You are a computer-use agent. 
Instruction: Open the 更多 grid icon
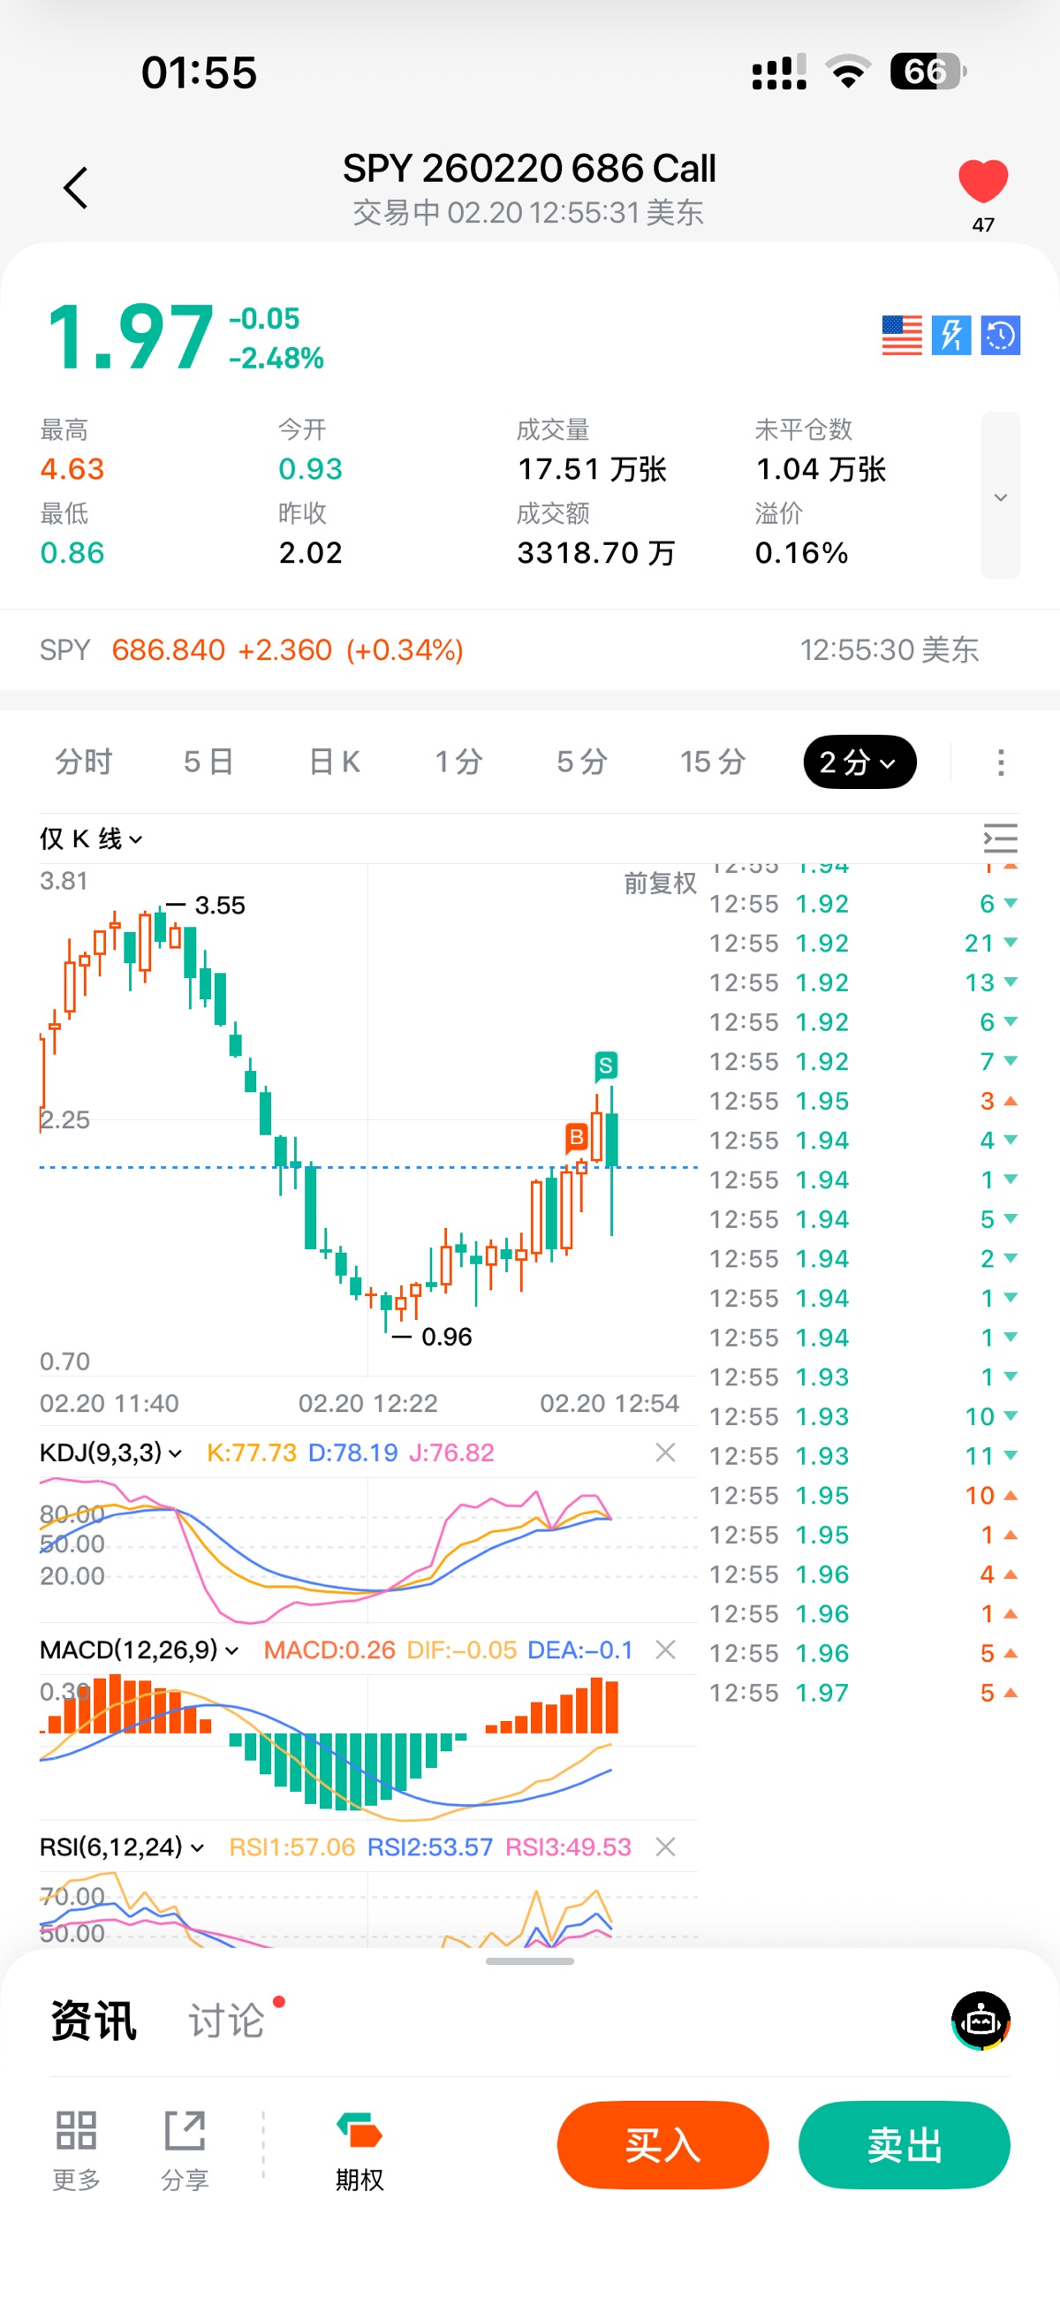click(x=76, y=2148)
